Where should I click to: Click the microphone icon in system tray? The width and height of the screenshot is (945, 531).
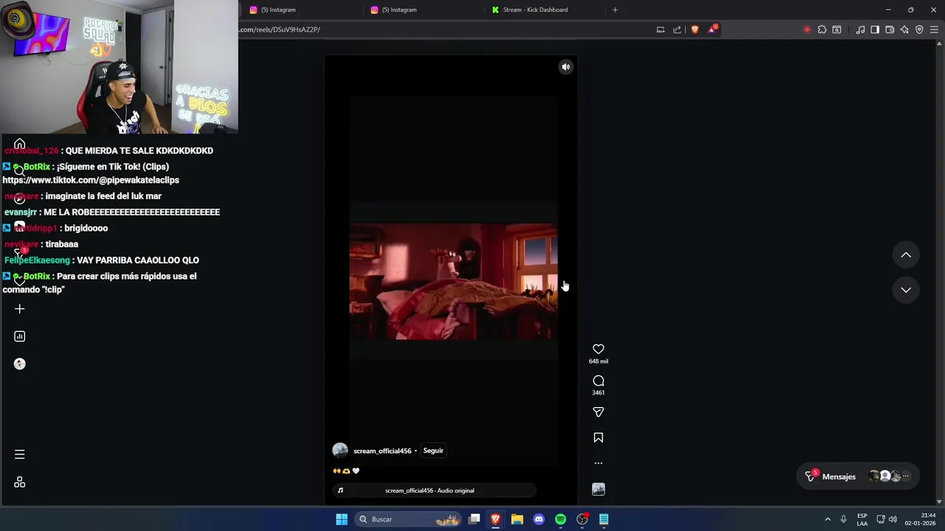(843, 519)
